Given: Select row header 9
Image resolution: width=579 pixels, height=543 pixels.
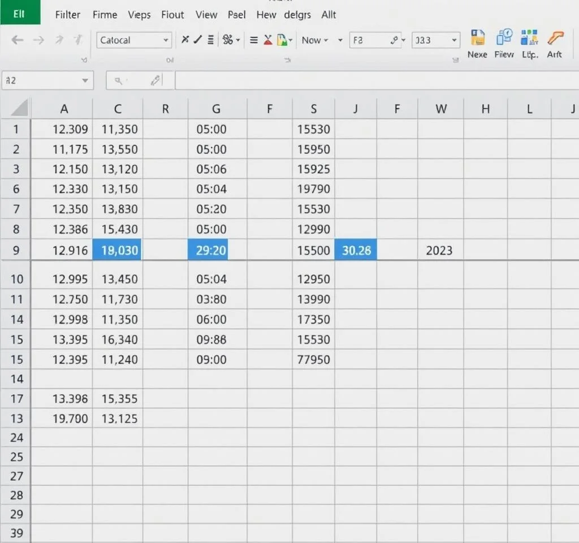Looking at the screenshot, I should 15,250.
